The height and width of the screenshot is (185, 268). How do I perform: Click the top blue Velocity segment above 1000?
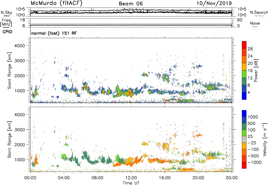(x=244, y=114)
